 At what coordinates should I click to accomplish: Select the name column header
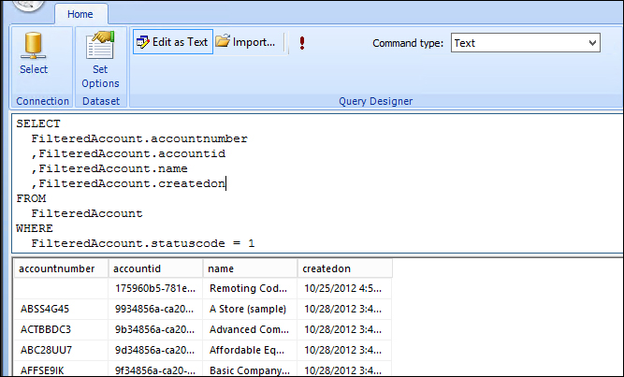[x=248, y=268]
